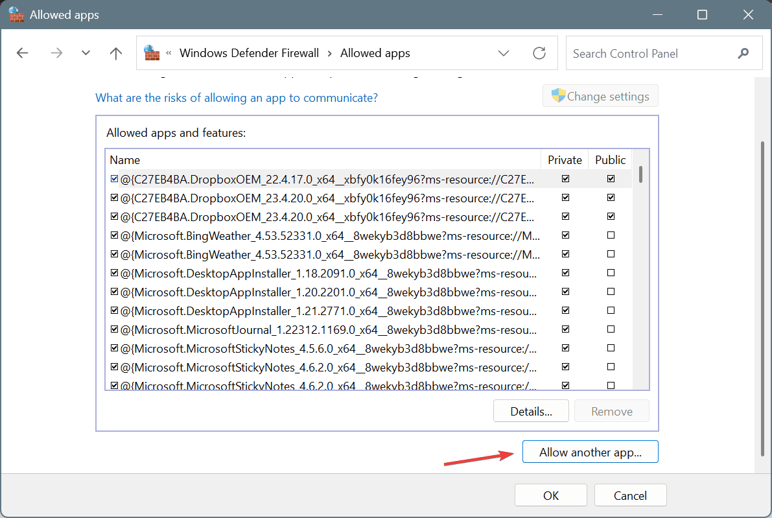
Task: Refresh the Allowed apps page
Action: [539, 53]
